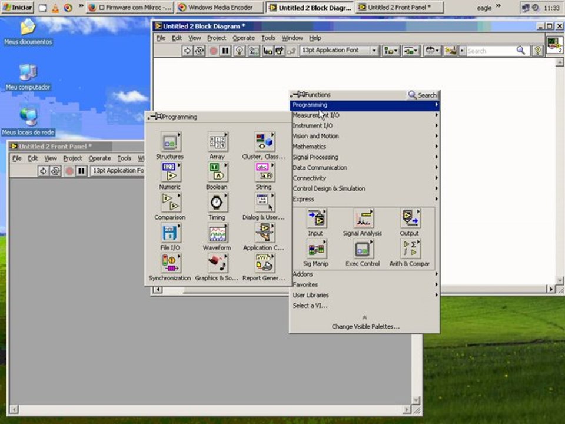565x424 pixels.
Task: Expand Data Communication palette category
Action: click(365, 168)
